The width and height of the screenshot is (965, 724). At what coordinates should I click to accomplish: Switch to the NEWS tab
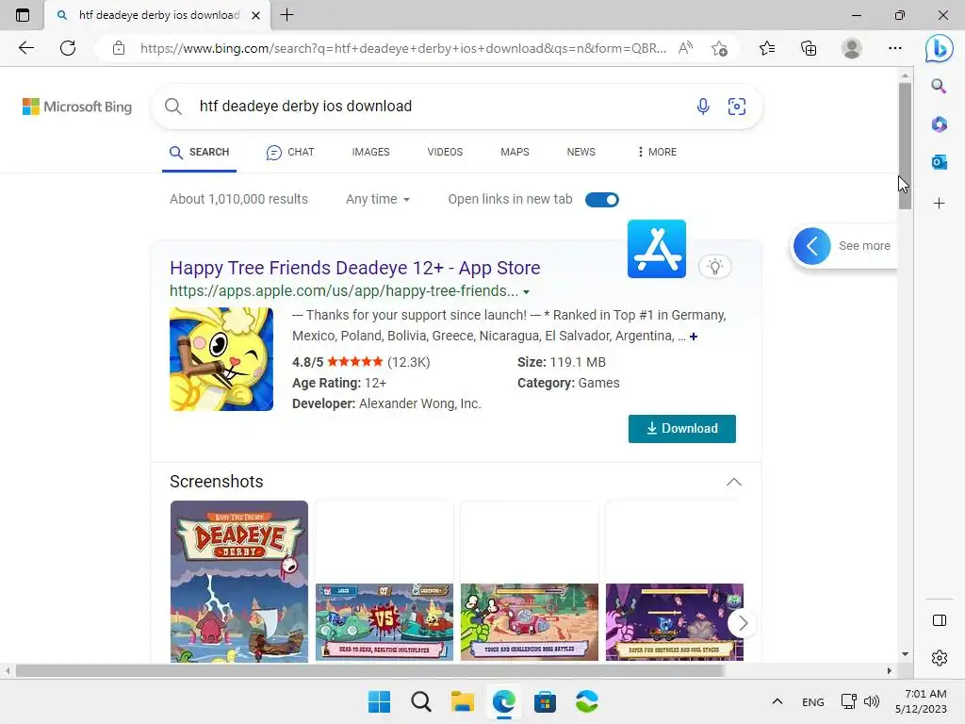coord(581,152)
